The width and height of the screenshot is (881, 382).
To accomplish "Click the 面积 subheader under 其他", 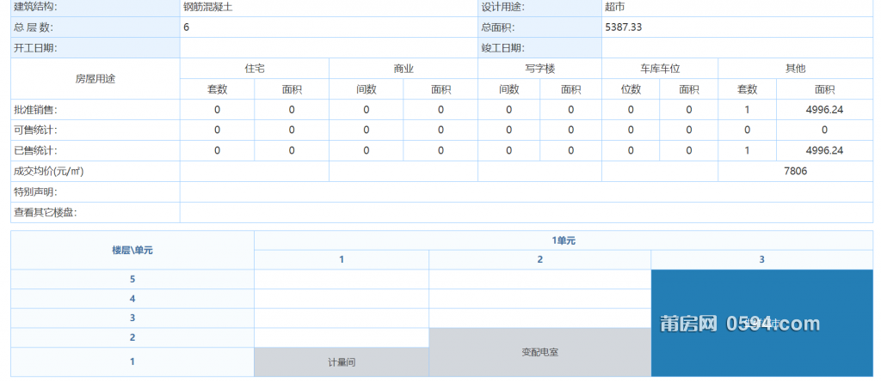I will click(x=825, y=89).
